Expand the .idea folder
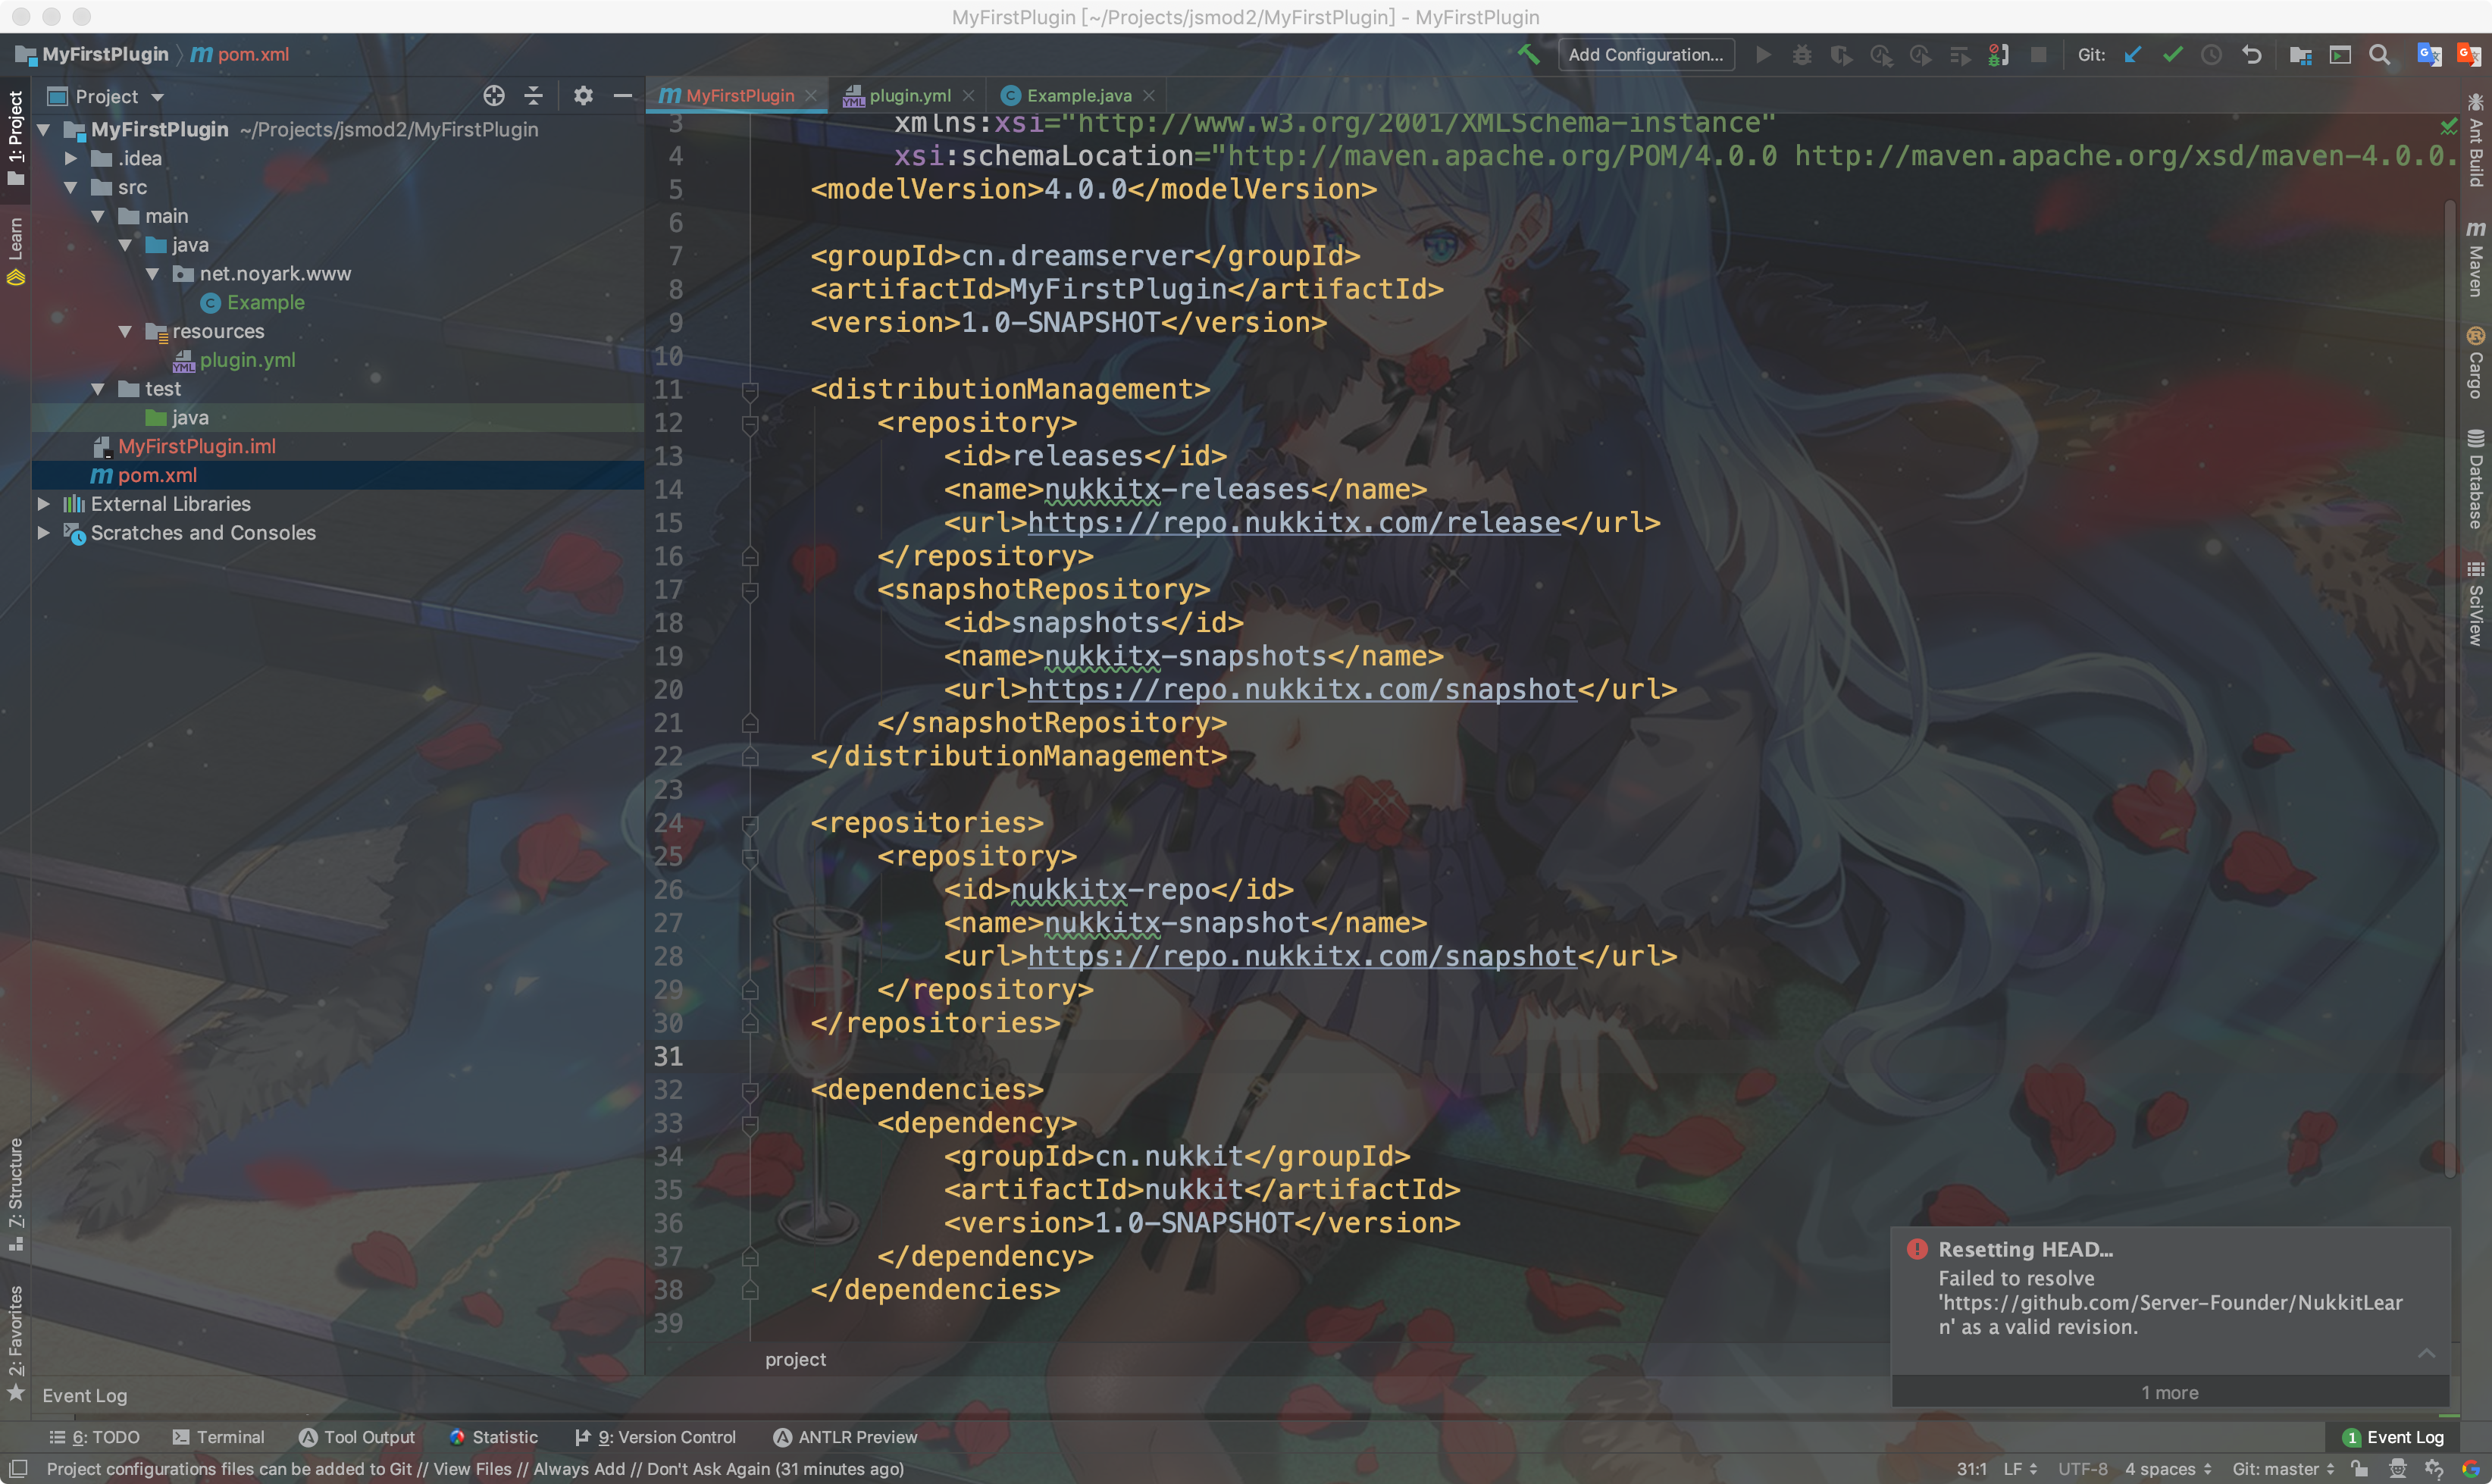 (71, 159)
